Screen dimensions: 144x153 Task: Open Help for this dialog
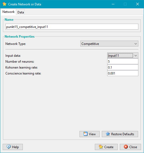(13, 147)
